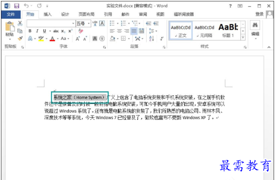Switch to the 设计 Design tab
Viewport: 275px width, 180px height.
point(65,15)
